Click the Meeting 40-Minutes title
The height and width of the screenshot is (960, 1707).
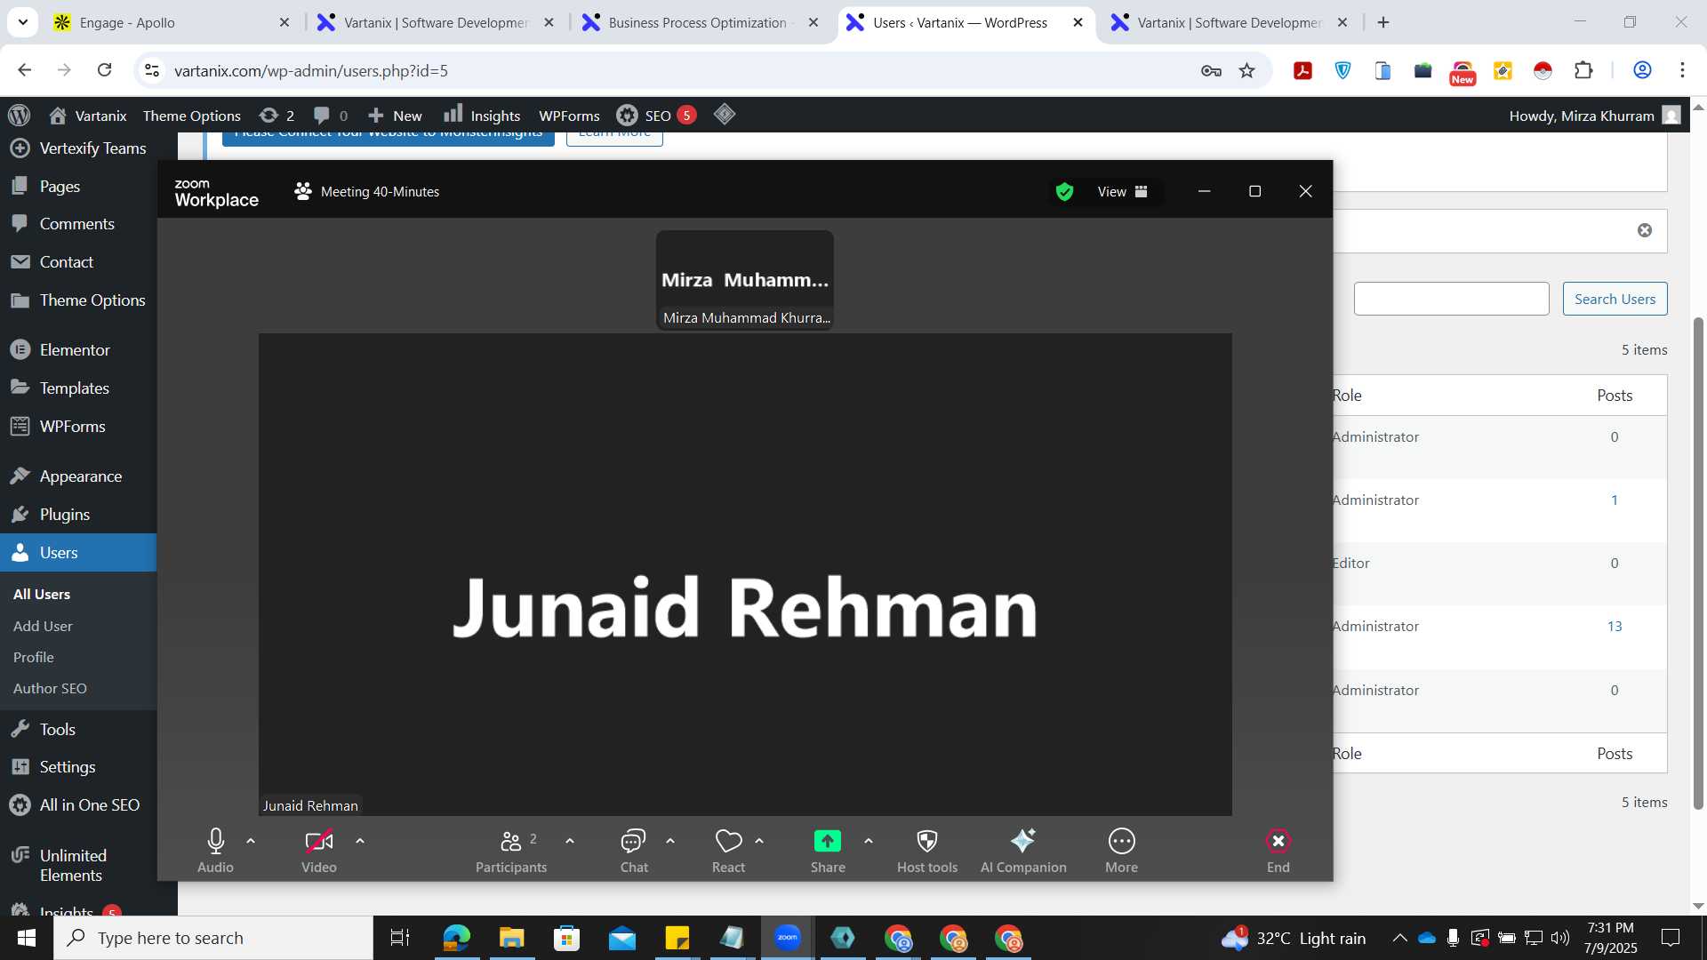coord(380,192)
